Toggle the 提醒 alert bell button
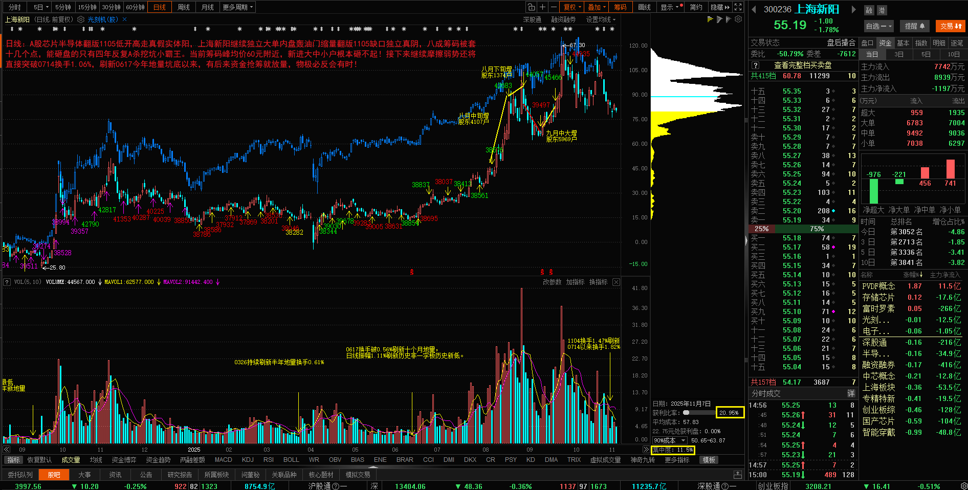Viewport: 968px width, 490px height. pyautogui.click(x=915, y=26)
